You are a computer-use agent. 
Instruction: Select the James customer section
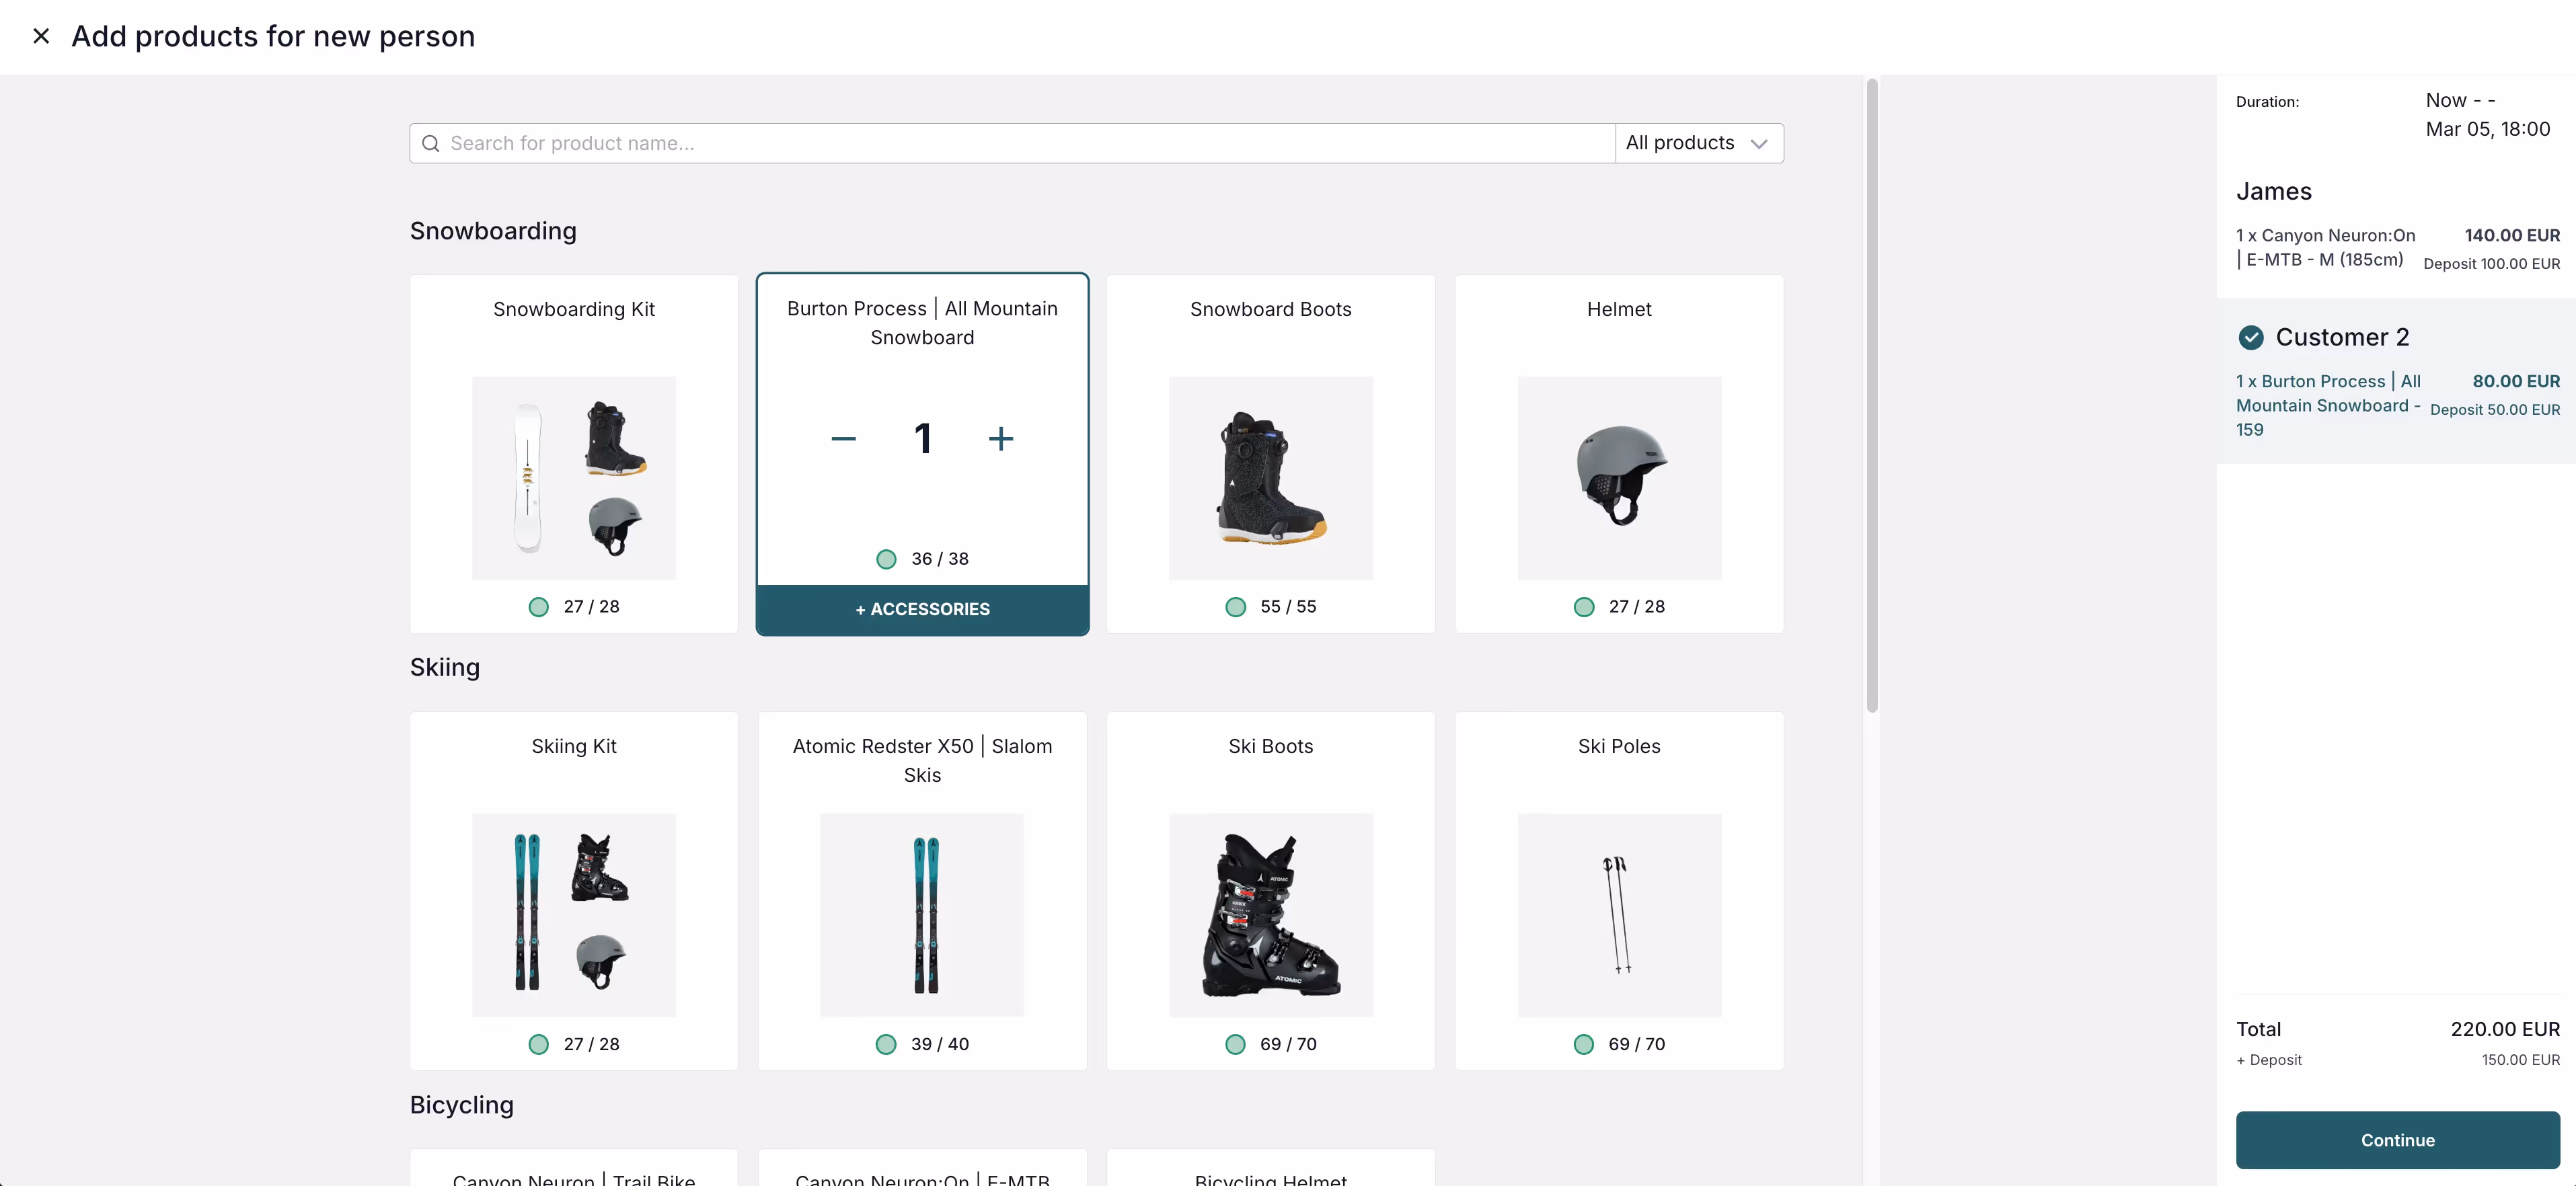(2274, 191)
